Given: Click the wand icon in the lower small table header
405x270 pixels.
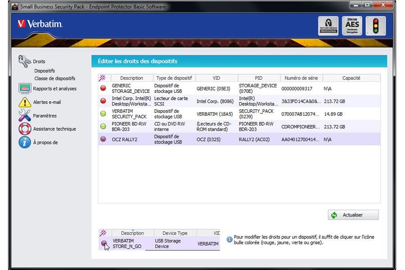Looking at the screenshot, I should pos(103,233).
